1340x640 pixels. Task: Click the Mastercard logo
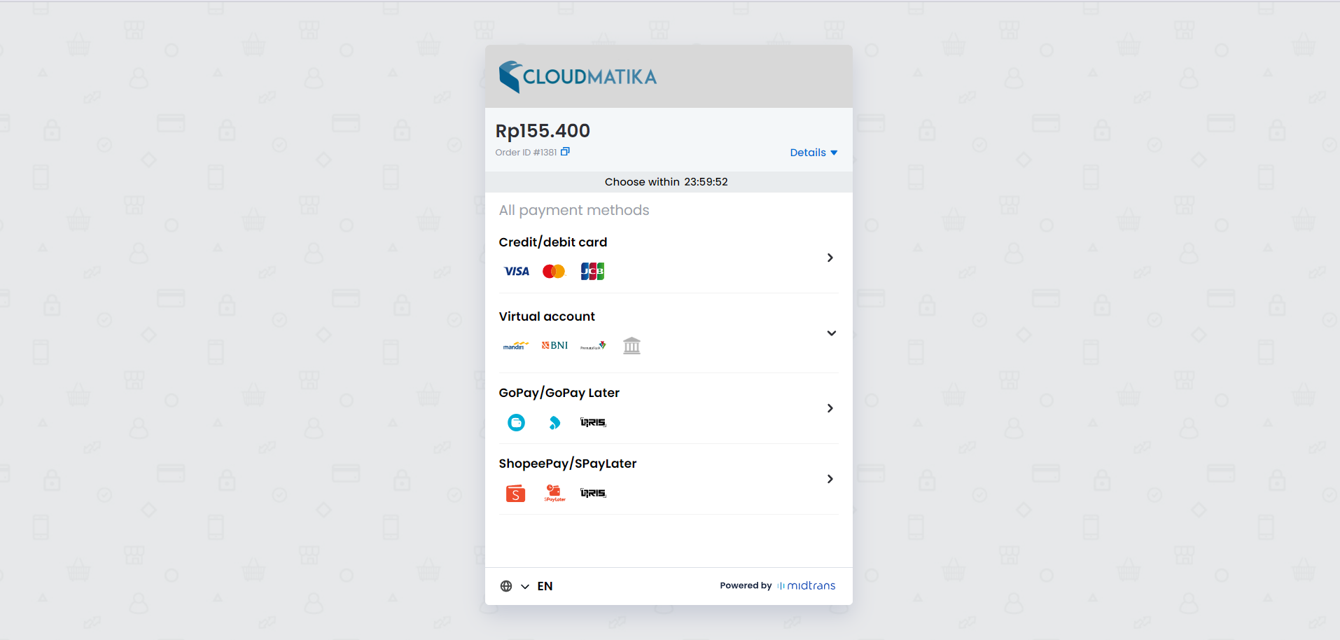[554, 272]
